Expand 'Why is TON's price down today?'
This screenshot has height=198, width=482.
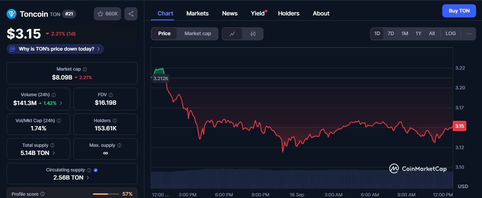55,49
